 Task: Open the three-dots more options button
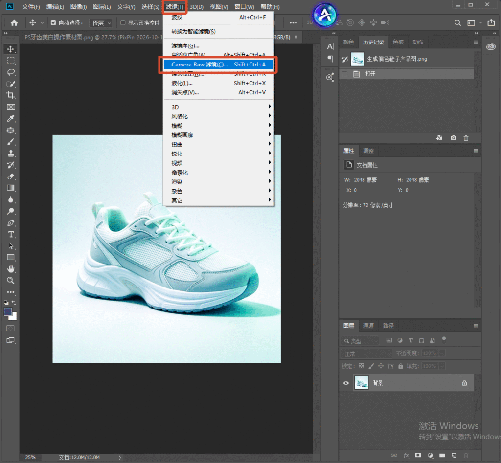[x=293, y=22]
